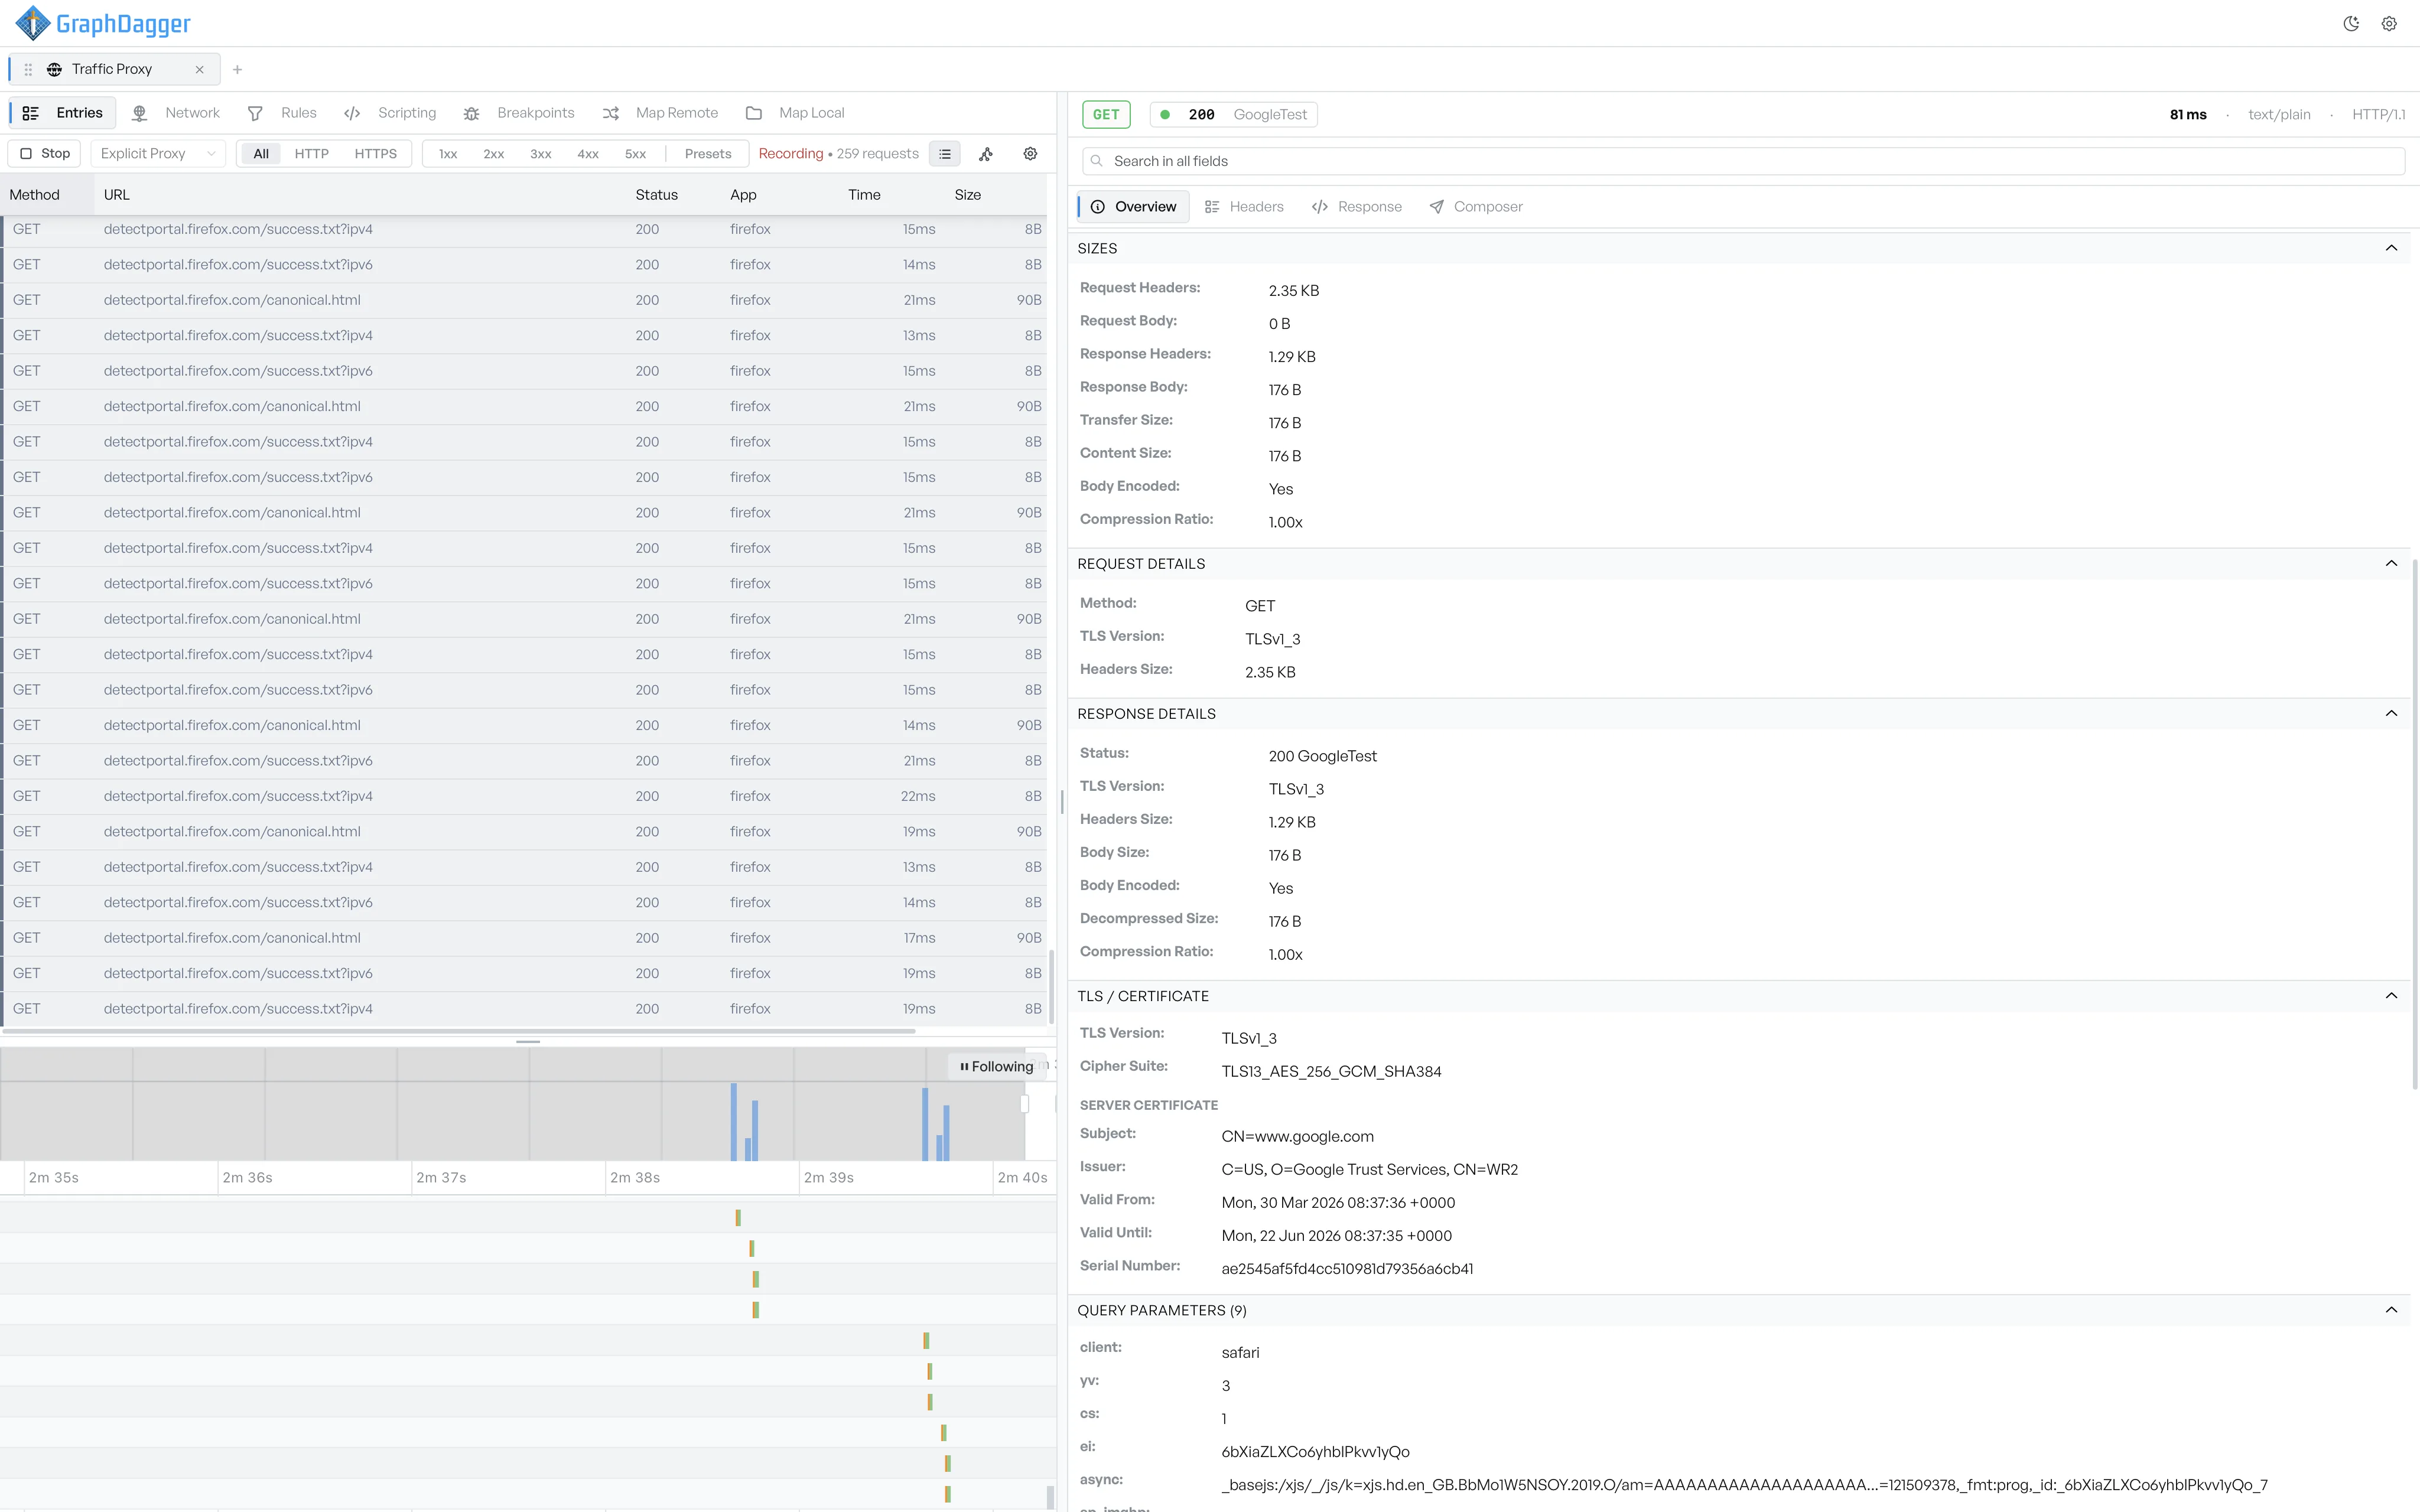The image size is (2420, 1512).
Task: Switch to the Network tab
Action: tap(176, 113)
